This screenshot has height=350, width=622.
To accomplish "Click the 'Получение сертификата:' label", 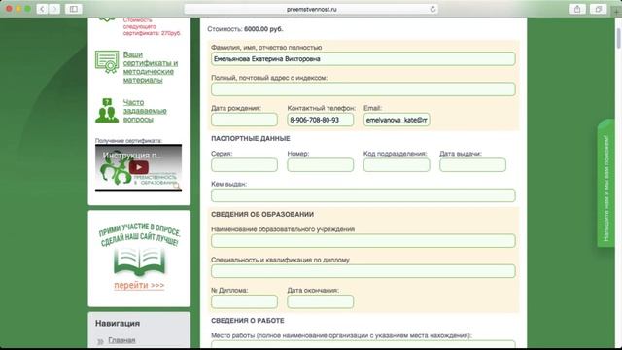I will click(x=128, y=140).
